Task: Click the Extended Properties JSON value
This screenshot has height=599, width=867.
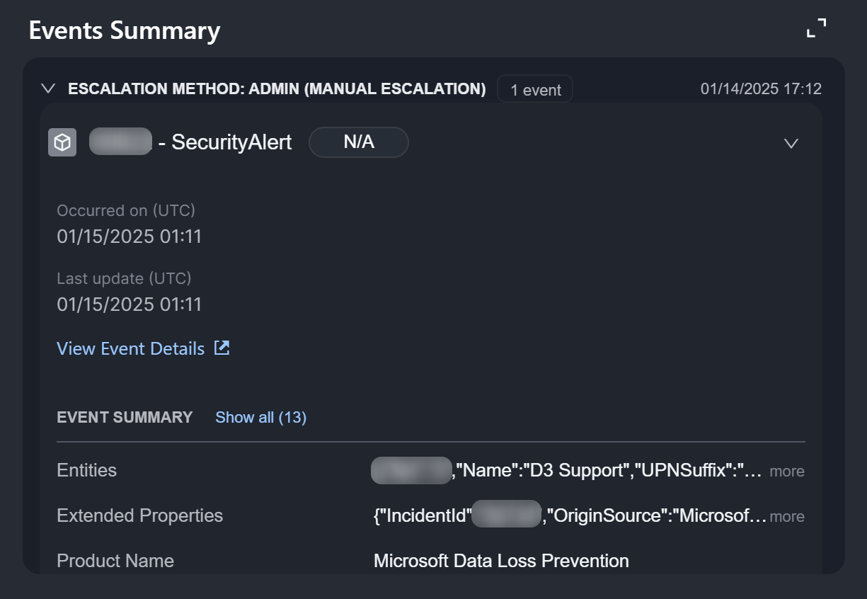Action: 655,515
